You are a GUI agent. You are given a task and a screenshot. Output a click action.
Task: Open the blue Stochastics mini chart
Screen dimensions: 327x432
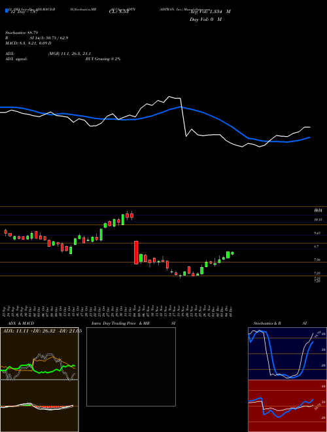point(287,353)
